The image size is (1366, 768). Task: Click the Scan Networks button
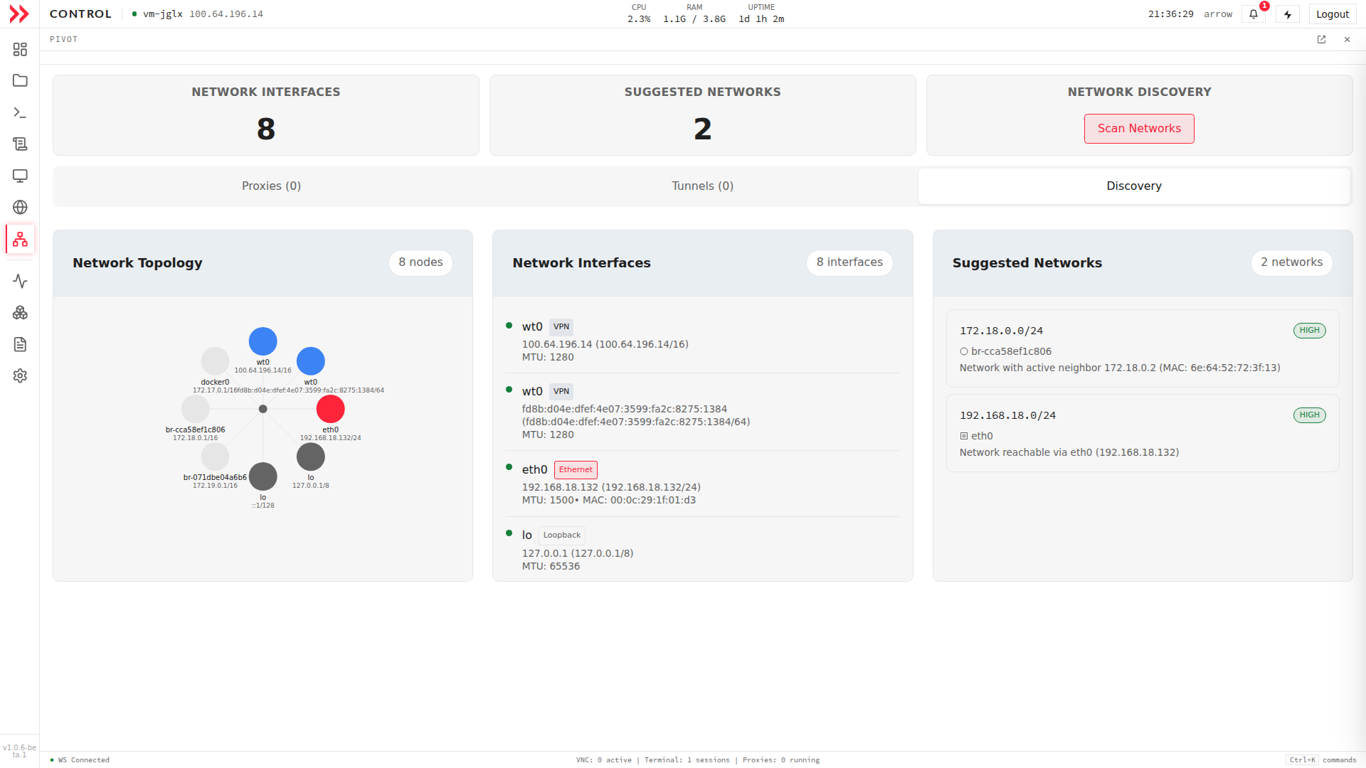point(1139,129)
